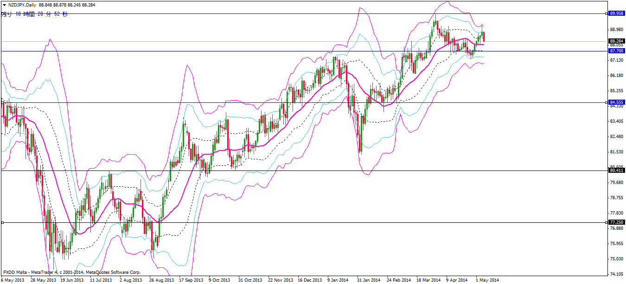Click the 74.105 price axis label

[617, 274]
